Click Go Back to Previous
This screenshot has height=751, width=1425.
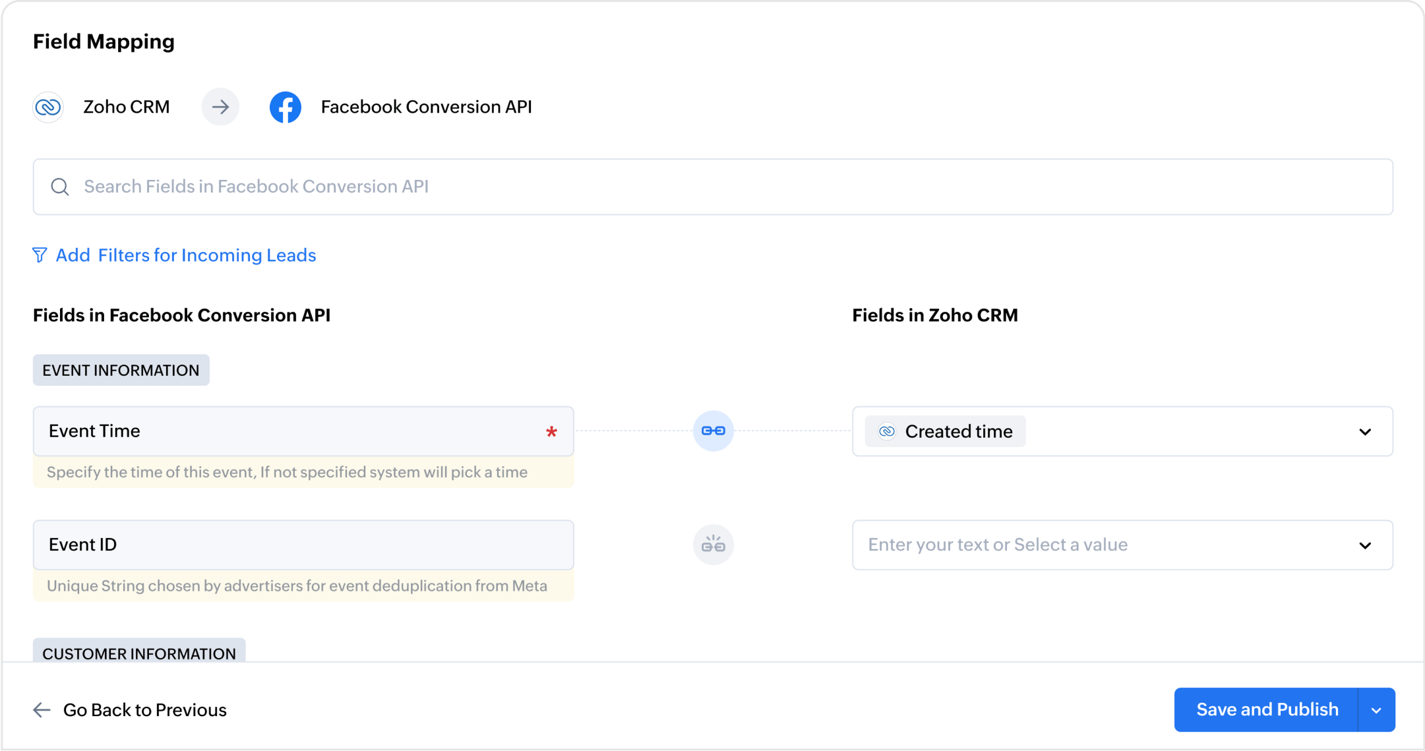pyautogui.click(x=144, y=709)
